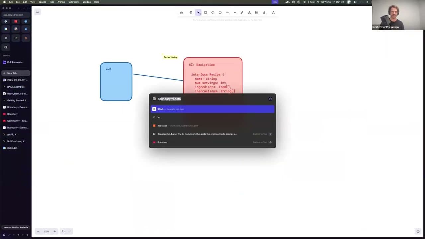Click the circular icon in command bar
This screenshot has width=425, height=239.
tap(270, 99)
